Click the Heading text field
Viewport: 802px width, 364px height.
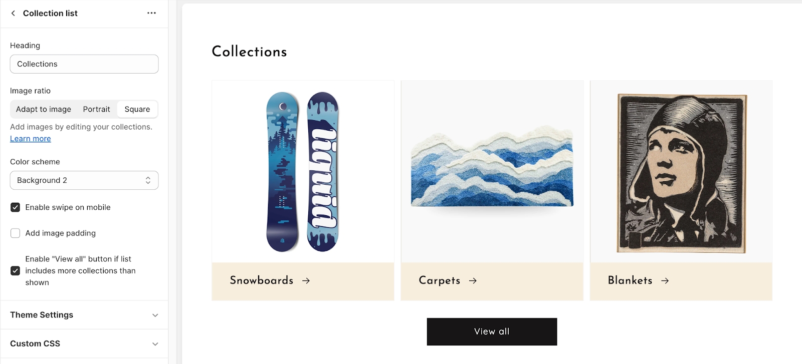(84, 64)
